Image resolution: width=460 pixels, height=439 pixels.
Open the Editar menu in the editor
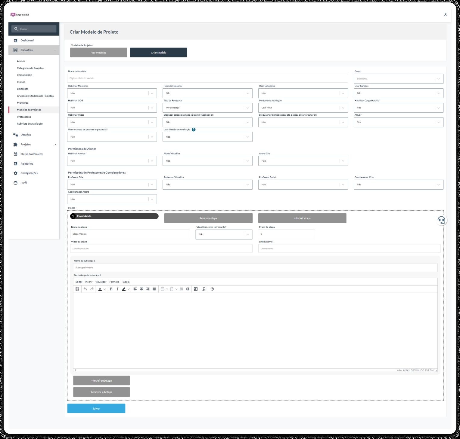79,282
